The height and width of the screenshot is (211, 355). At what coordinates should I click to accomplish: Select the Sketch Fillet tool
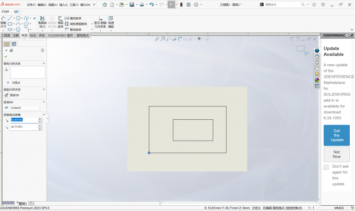point(26,29)
